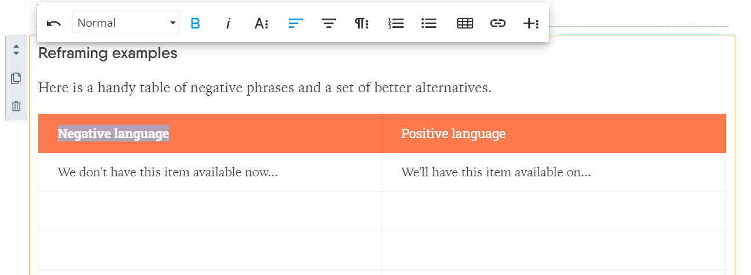Screen dimensions: 751x275
Task: Insert a hyperlink
Action: click(x=498, y=23)
